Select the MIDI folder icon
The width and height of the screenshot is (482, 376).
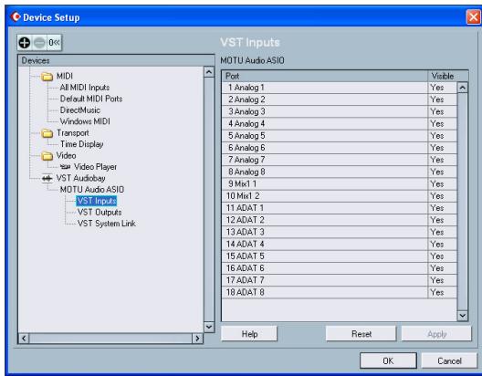click(x=47, y=76)
